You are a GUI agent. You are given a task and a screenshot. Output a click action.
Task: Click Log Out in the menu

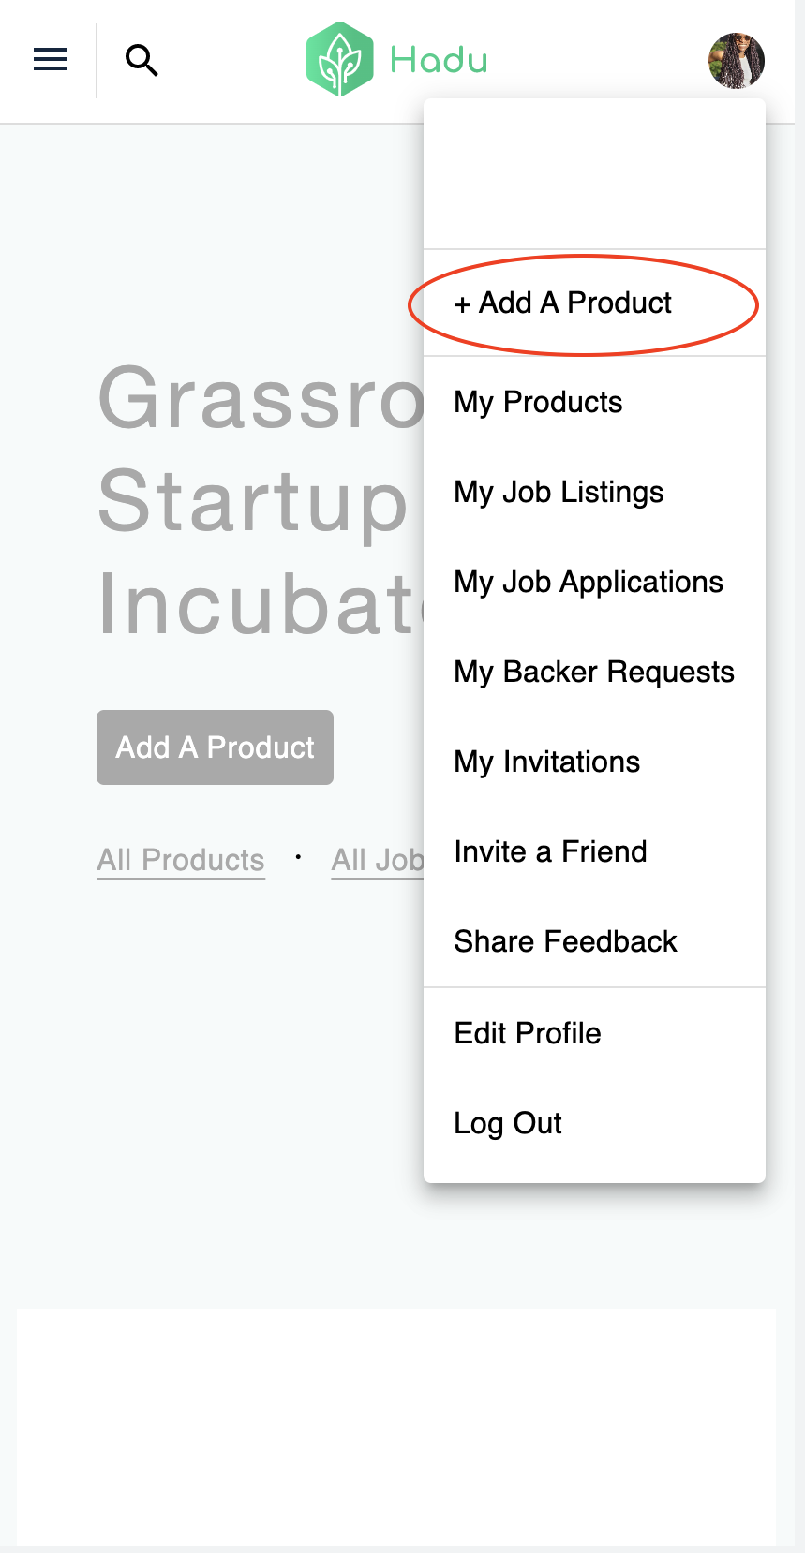pyautogui.click(x=507, y=1124)
